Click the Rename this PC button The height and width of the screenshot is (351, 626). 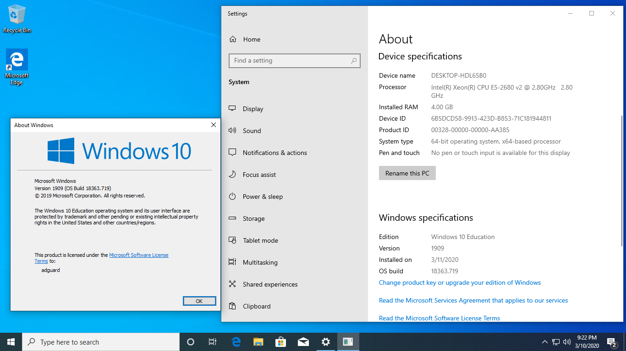click(x=407, y=173)
